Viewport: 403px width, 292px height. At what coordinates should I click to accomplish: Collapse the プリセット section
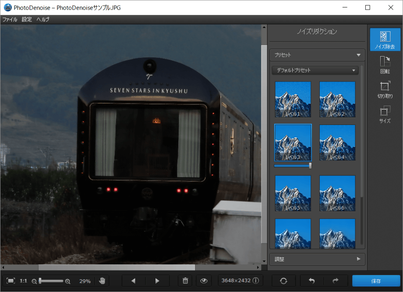[x=317, y=55]
